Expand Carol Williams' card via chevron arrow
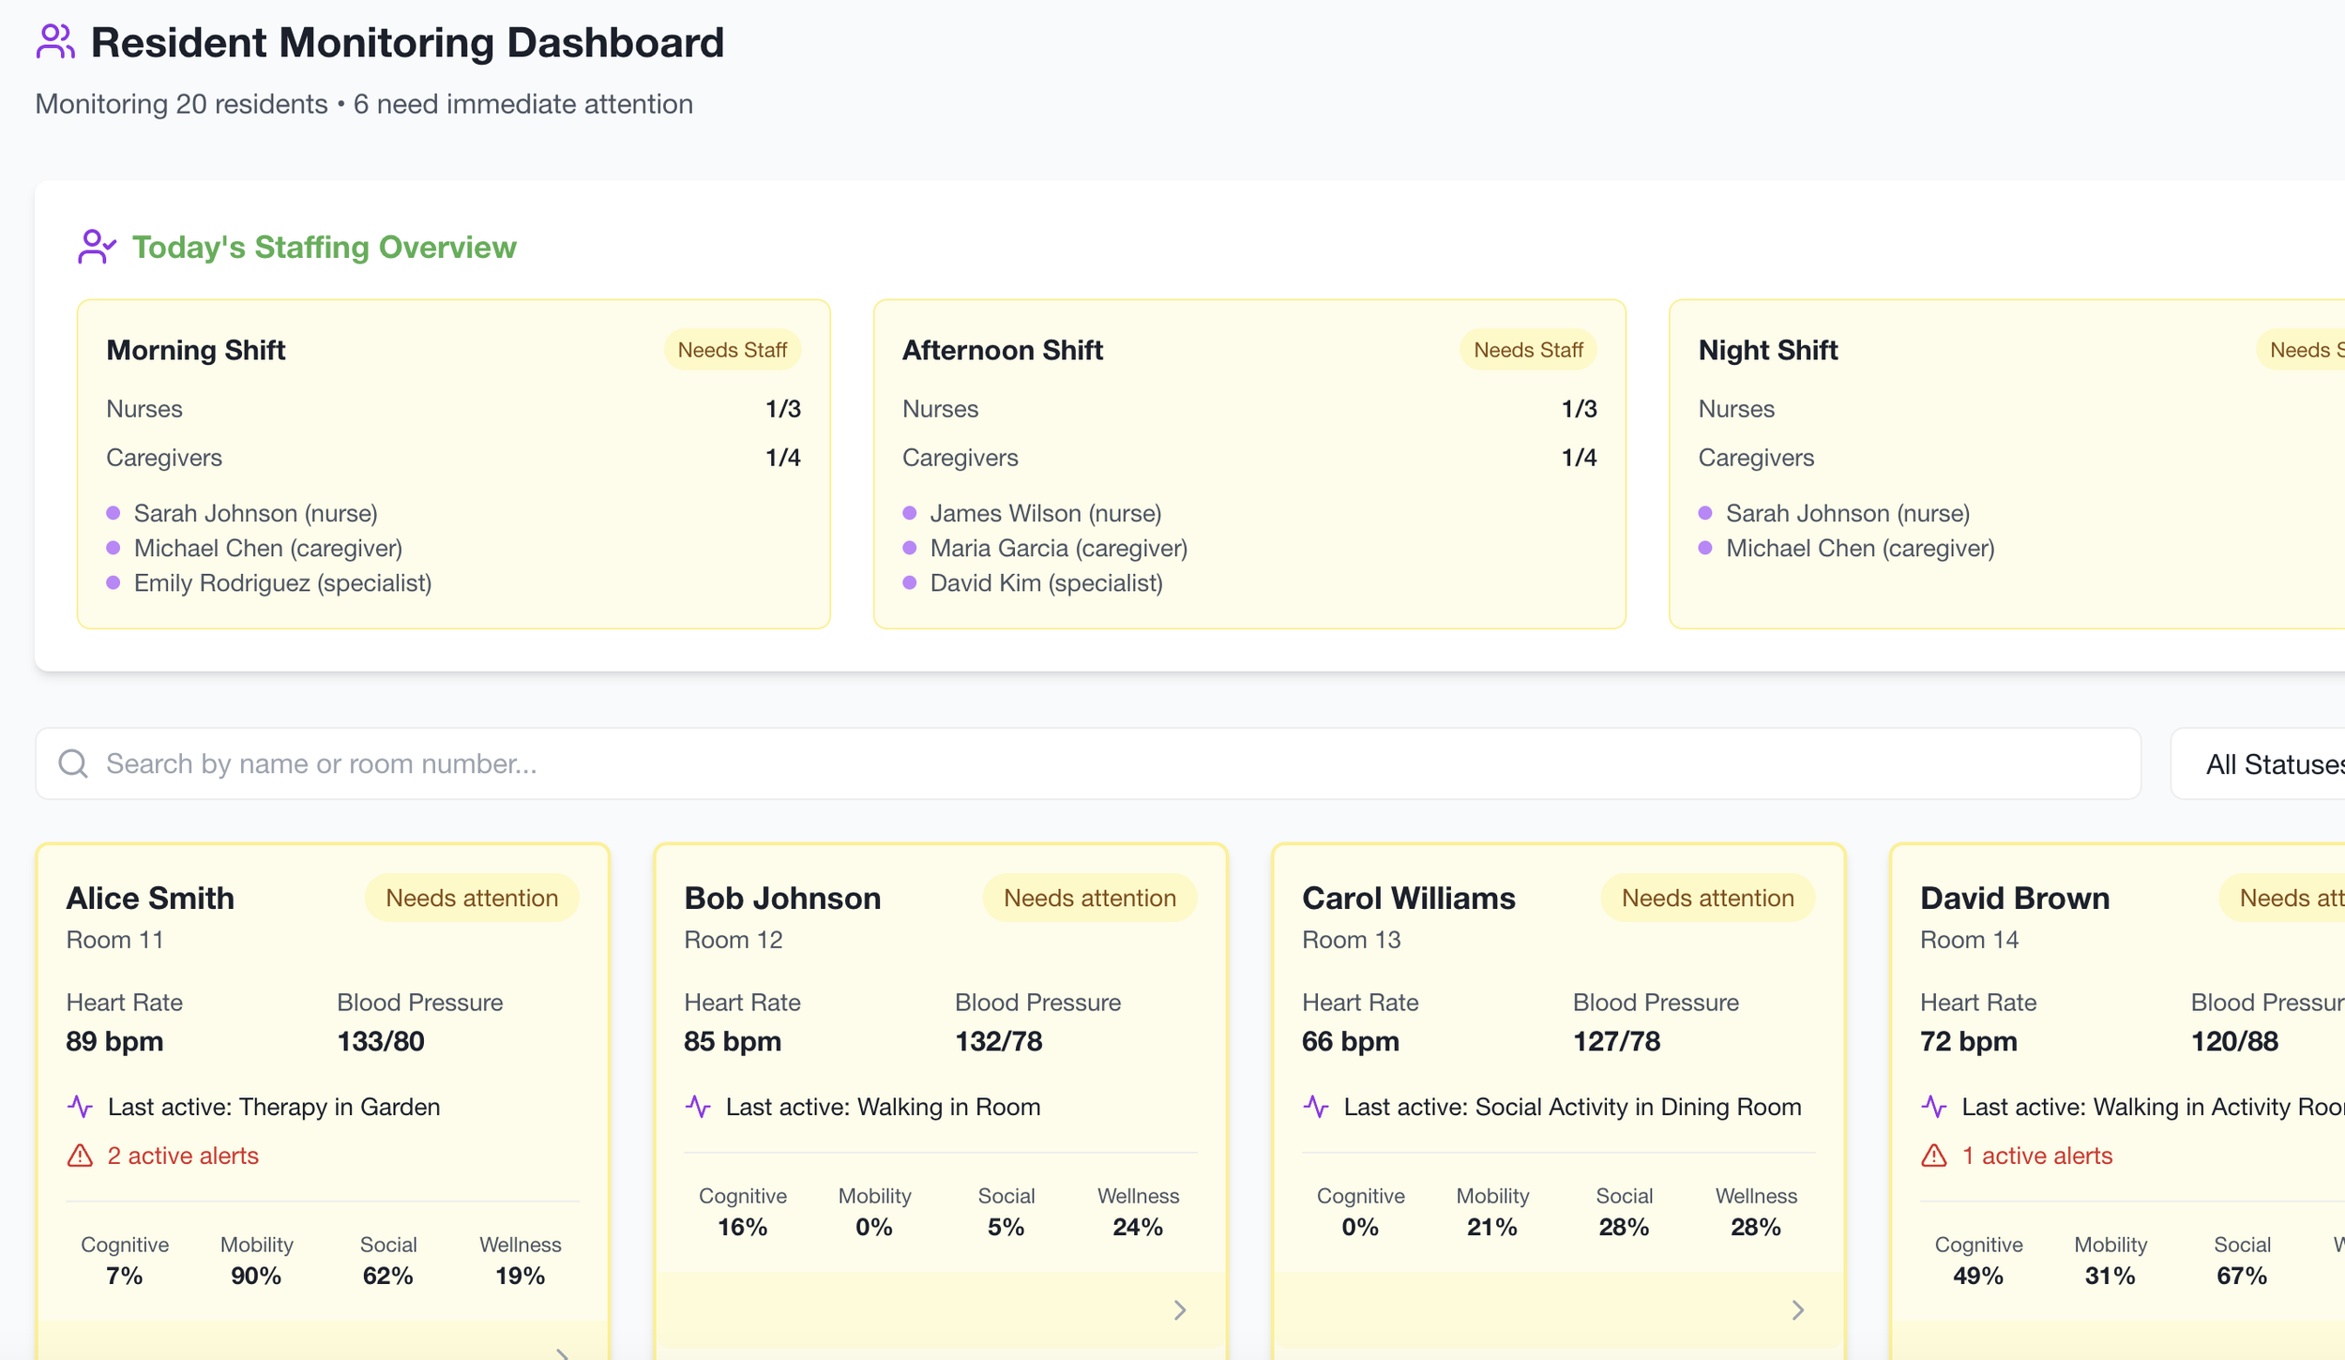Screen dimensions: 2345x1360 point(1797,1309)
